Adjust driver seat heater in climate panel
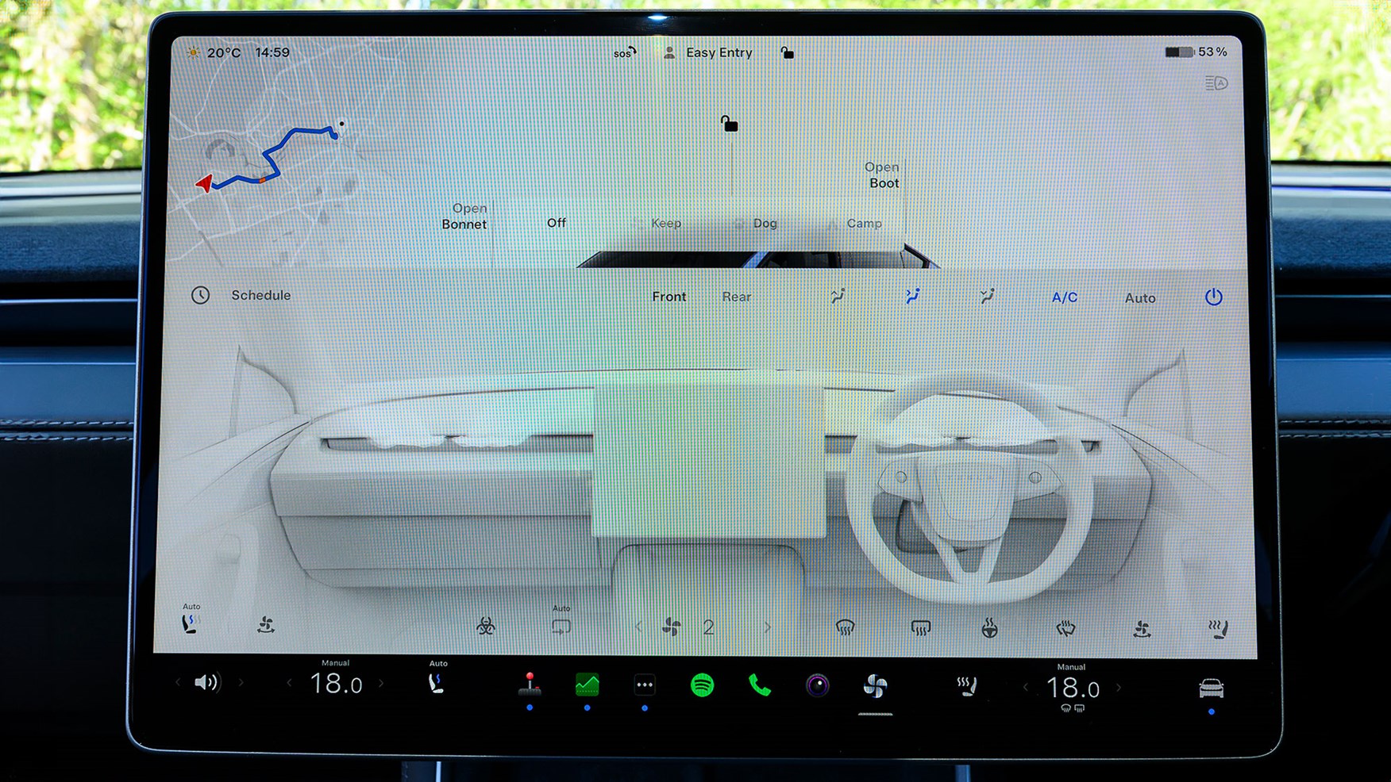 pos(1218,629)
